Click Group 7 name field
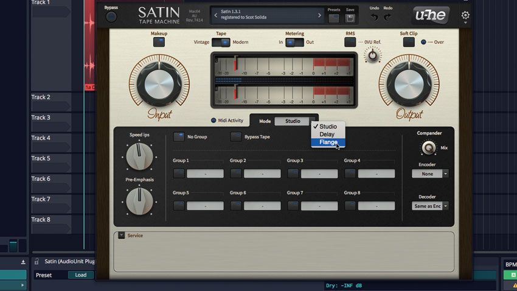The width and height of the screenshot is (517, 291). tap(319, 206)
